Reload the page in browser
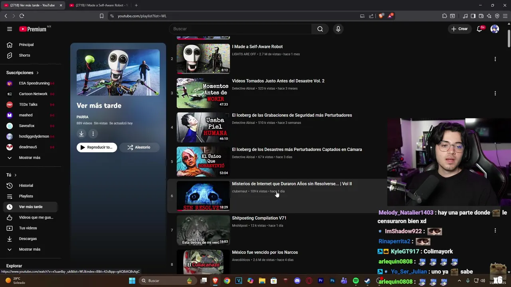Screen dimensions: 511x287 (x=22, y=16)
